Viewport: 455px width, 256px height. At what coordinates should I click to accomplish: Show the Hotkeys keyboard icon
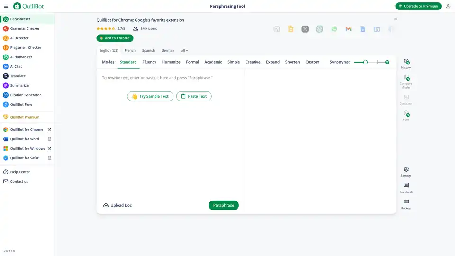click(x=406, y=202)
